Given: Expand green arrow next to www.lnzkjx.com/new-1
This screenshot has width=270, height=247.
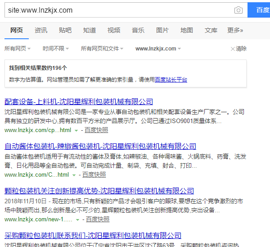Looking at the screenshot, I should (78, 220).
